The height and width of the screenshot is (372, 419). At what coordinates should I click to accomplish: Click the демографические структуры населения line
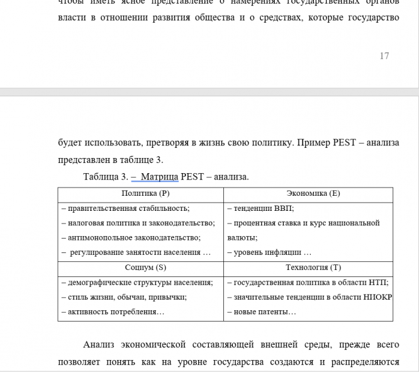tap(137, 283)
